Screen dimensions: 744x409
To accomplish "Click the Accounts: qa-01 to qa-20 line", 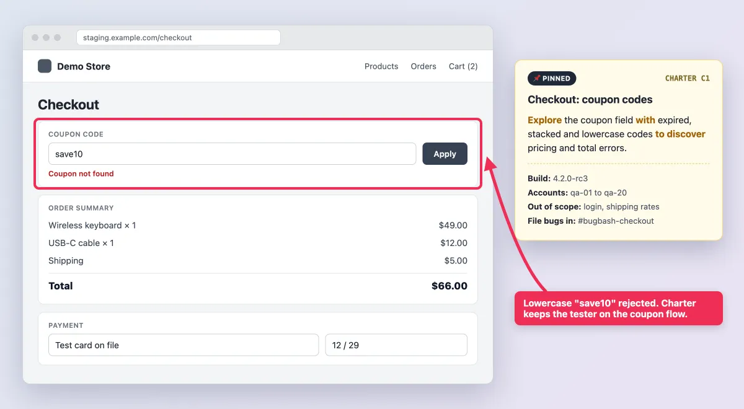I will point(577,193).
